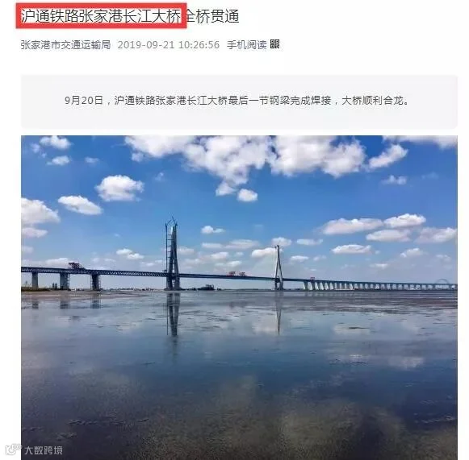Click the three concrete piers at far left
Image resolution: width=469 pixels, height=460 pixels.
pyautogui.click(x=65, y=280)
